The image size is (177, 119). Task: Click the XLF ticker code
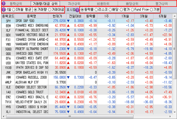(8, 30)
